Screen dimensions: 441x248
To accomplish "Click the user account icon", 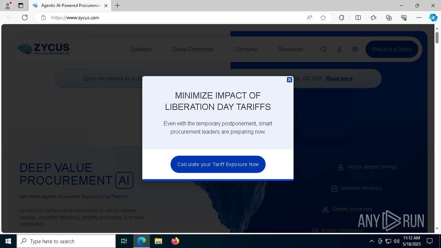I will pos(339,50).
